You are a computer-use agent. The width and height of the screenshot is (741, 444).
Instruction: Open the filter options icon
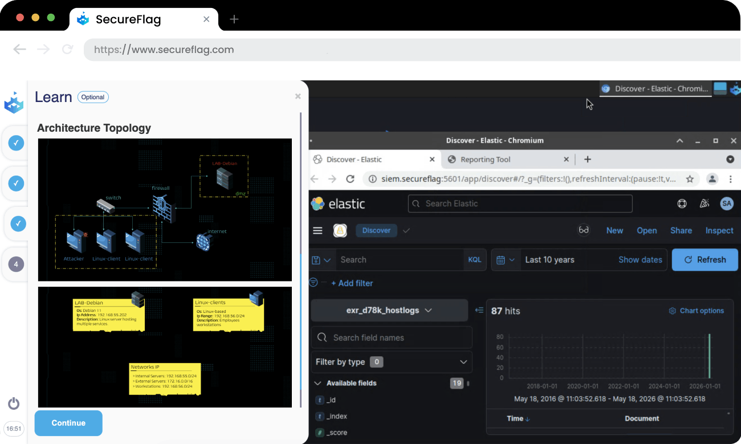313,283
